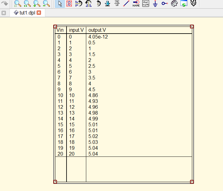Click the output value 5.02

pyautogui.click(x=93, y=136)
